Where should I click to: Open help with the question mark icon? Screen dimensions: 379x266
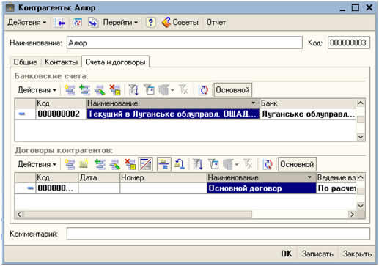150,23
